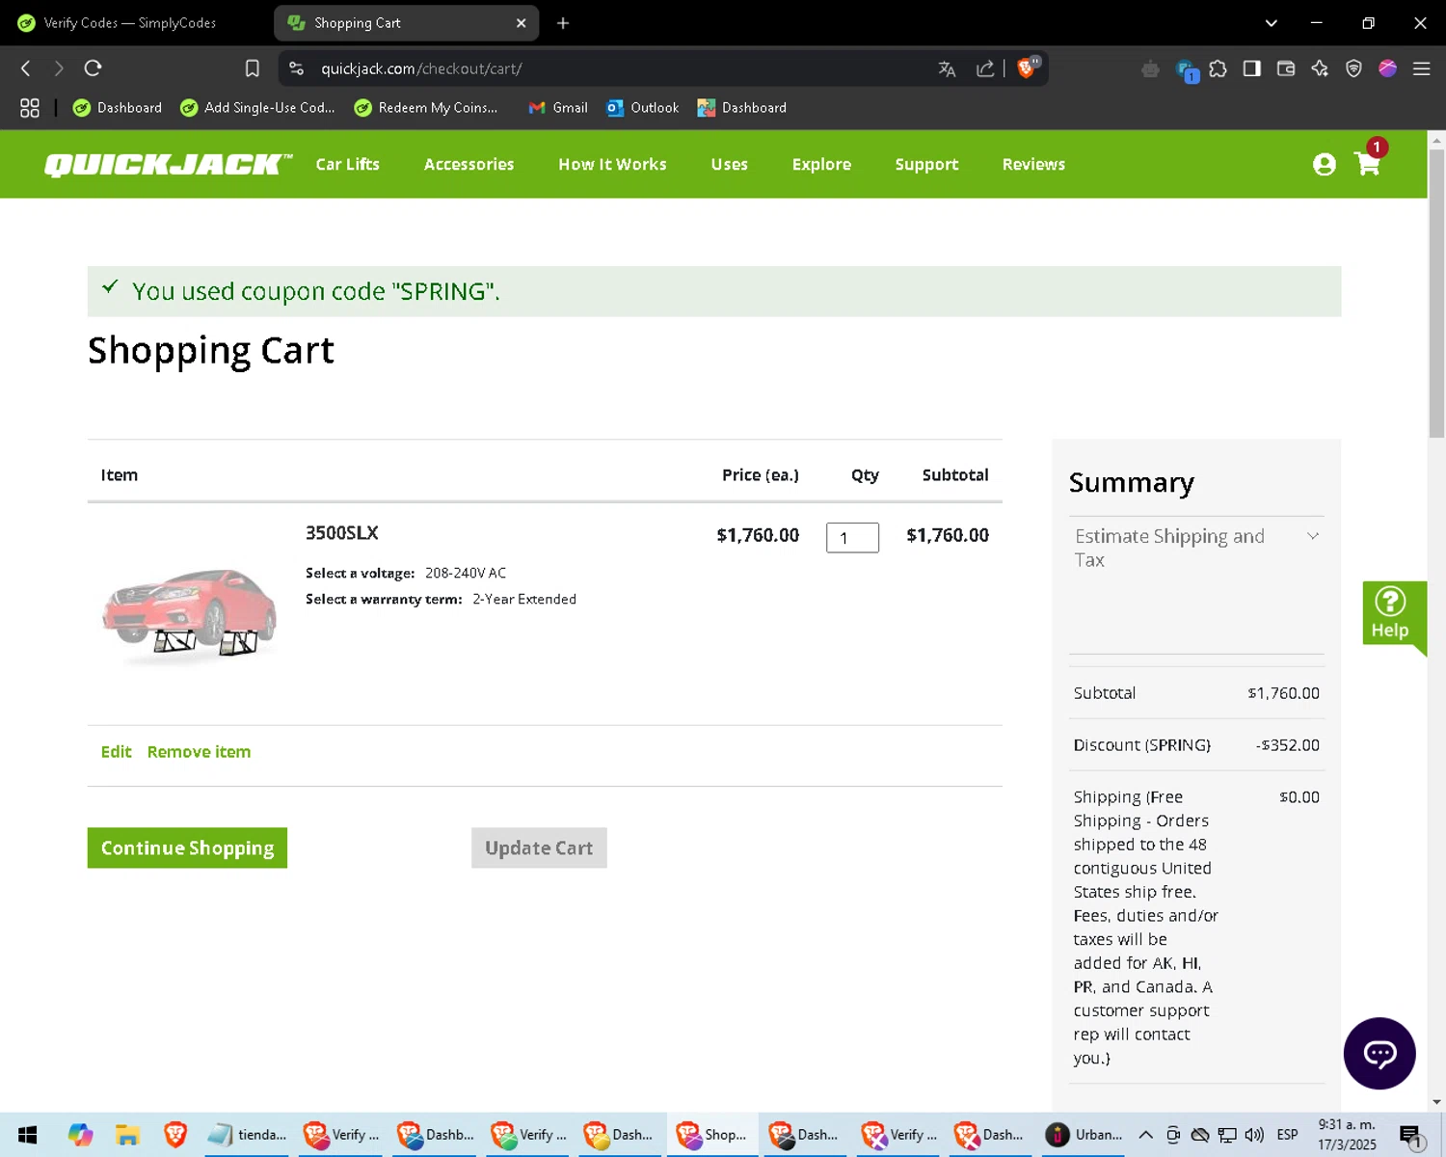The width and height of the screenshot is (1446, 1157).
Task: Toggle the browser sidebar panel icon
Action: click(x=1252, y=68)
